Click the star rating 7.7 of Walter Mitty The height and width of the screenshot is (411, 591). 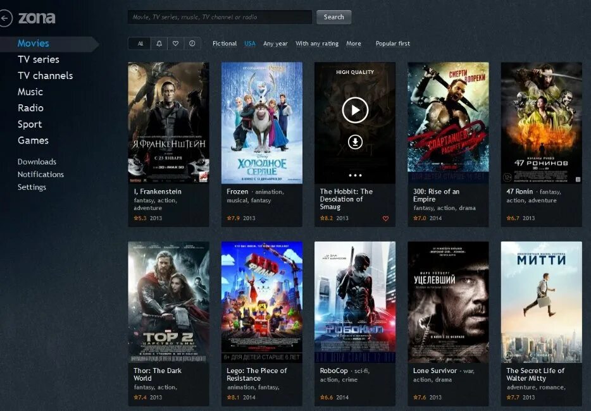coord(513,398)
